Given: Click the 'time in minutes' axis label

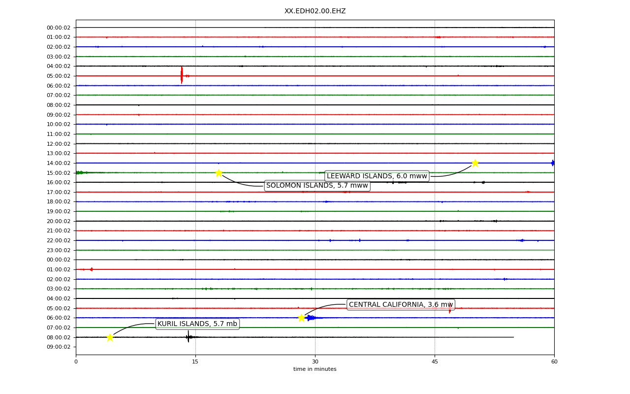Looking at the screenshot, I should tap(315, 369).
